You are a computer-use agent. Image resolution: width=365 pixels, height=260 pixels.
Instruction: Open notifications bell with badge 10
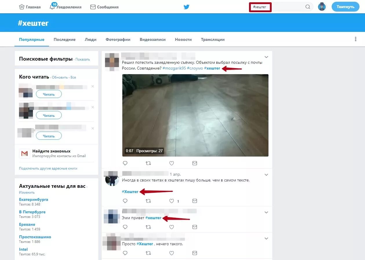[52, 7]
